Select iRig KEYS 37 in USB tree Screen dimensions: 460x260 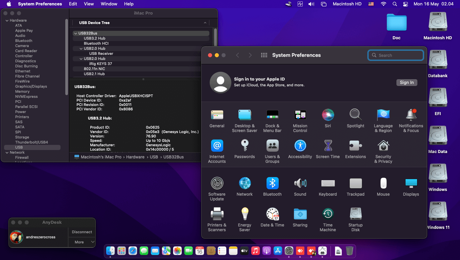click(x=100, y=64)
